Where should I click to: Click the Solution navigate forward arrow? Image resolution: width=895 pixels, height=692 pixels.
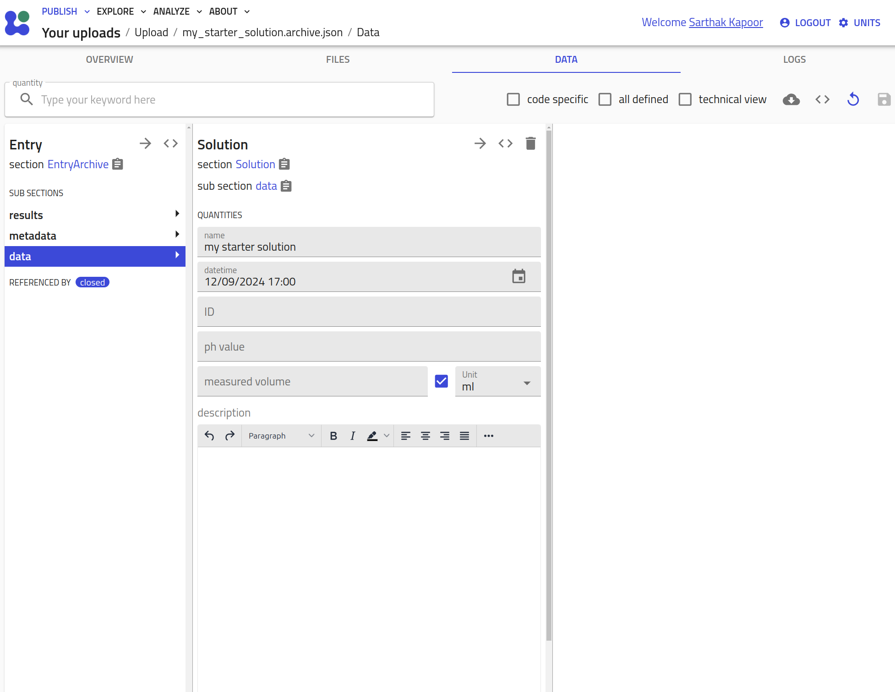pyautogui.click(x=480, y=144)
